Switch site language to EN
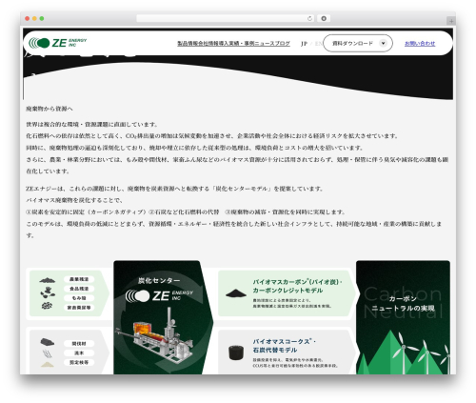Viewport: 476px width, 403px height. pos(318,44)
